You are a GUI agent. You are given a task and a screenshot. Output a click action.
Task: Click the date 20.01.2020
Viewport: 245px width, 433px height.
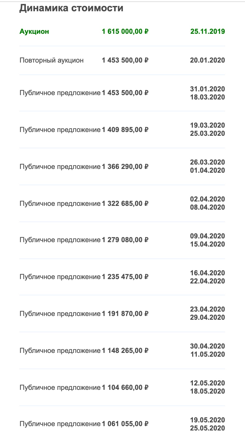207,60
